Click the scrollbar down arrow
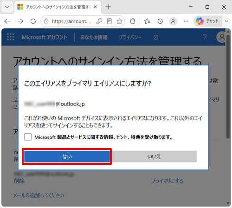This screenshot has width=232, height=208. [x=228, y=203]
